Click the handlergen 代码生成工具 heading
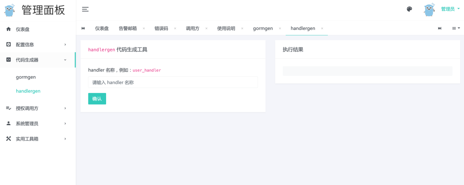 118,50
